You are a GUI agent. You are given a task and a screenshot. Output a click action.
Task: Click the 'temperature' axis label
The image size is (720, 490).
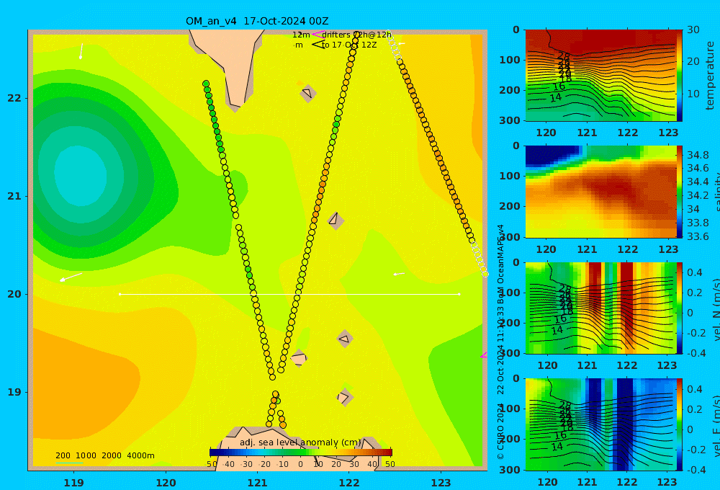click(710, 76)
